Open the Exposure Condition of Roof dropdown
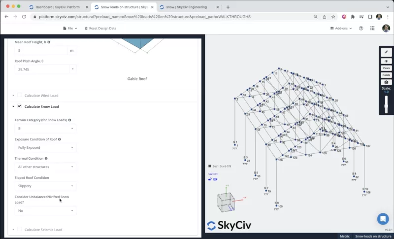Screen dimensions: 394x239 pos(45,147)
